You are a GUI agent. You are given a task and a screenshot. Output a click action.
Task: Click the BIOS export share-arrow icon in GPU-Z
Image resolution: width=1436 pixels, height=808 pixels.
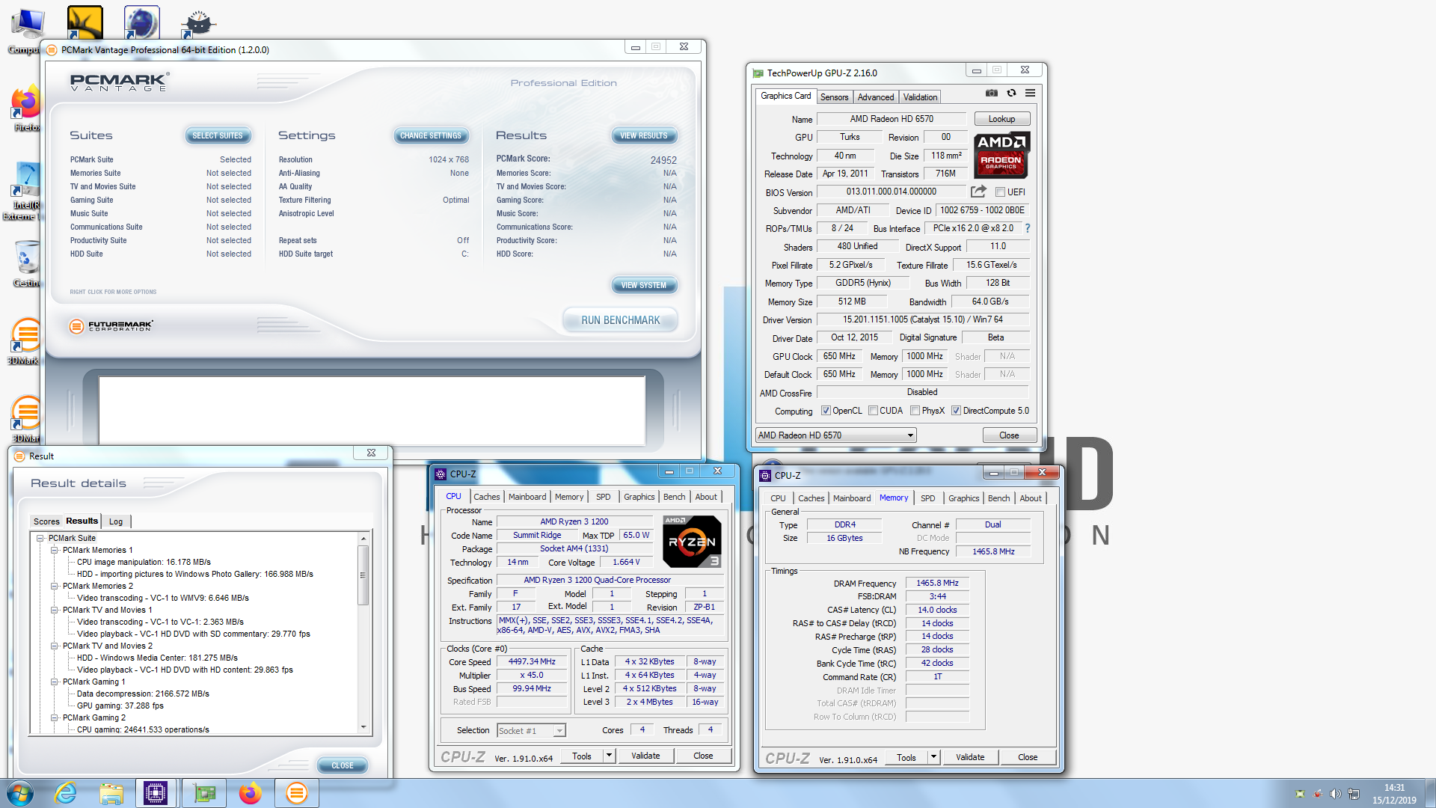pyautogui.click(x=978, y=192)
